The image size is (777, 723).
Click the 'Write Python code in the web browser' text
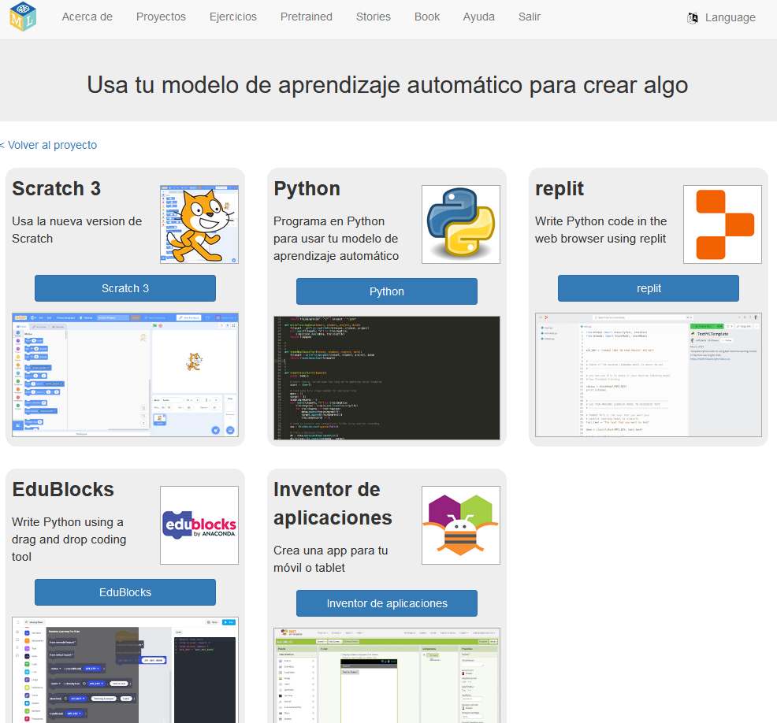[601, 230]
